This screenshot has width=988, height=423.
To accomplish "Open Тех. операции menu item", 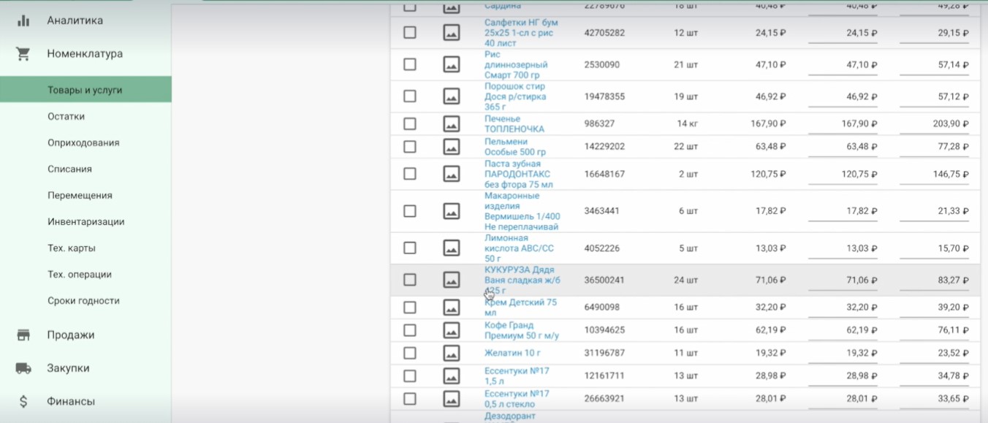I will pos(80,274).
